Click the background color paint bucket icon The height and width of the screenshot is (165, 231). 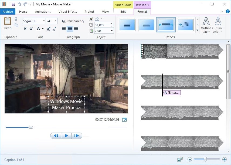coord(97,19)
